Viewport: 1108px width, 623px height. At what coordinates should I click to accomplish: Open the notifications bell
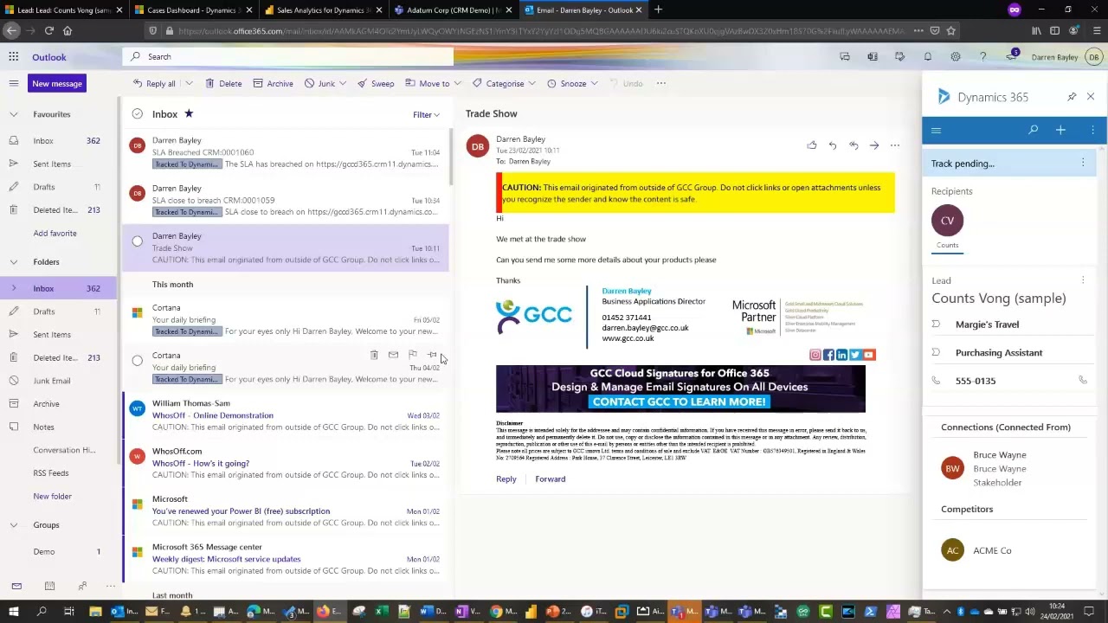point(927,57)
